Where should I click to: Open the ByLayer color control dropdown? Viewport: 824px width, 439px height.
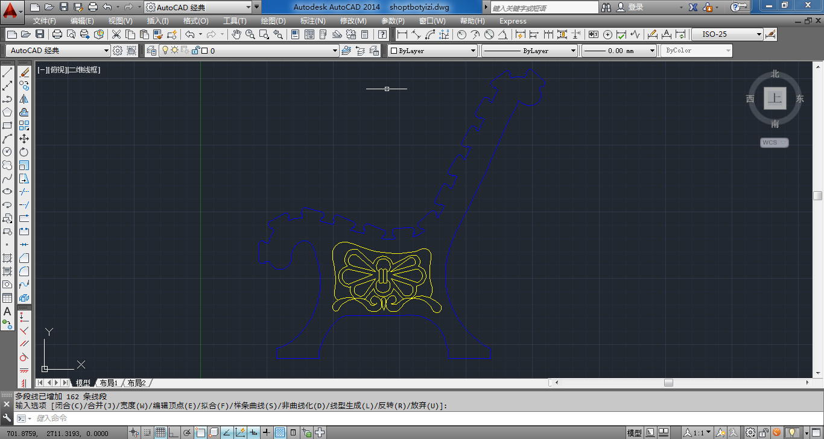432,51
